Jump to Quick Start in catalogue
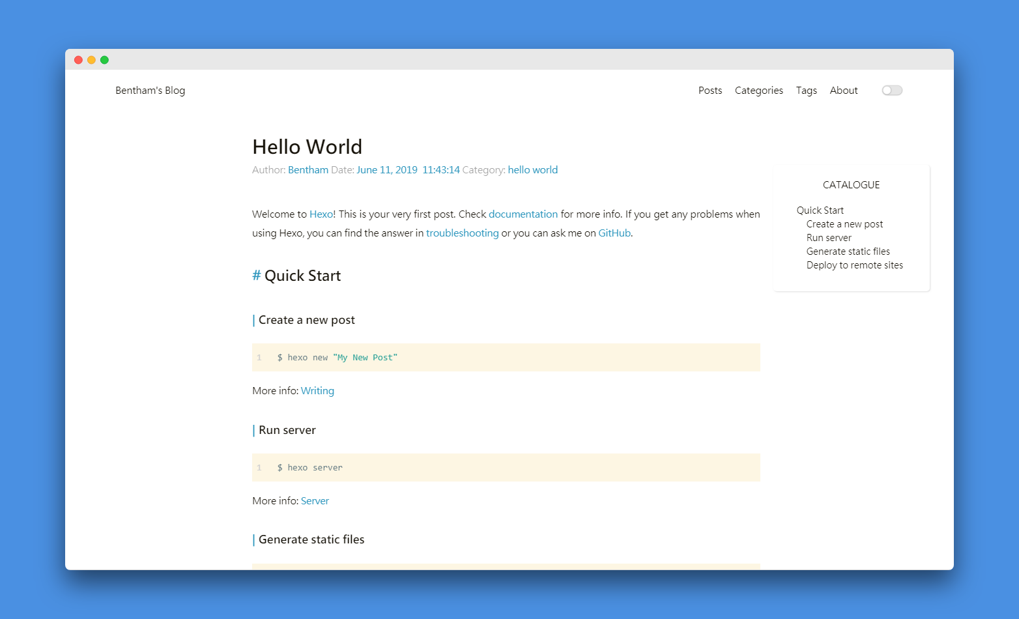 [x=820, y=210]
